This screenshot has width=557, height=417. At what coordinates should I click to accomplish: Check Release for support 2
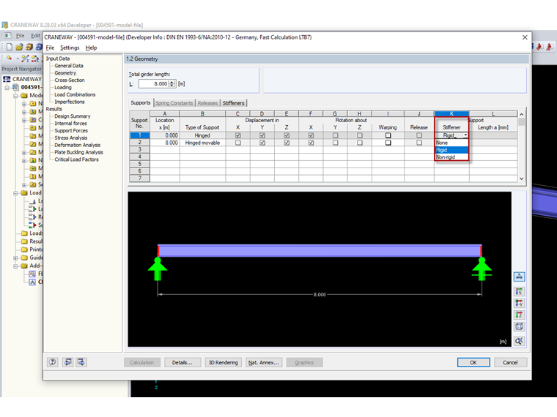pos(419,143)
